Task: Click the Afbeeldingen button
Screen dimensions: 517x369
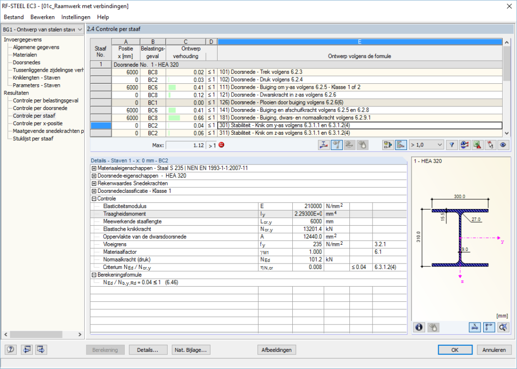Action: point(276,350)
